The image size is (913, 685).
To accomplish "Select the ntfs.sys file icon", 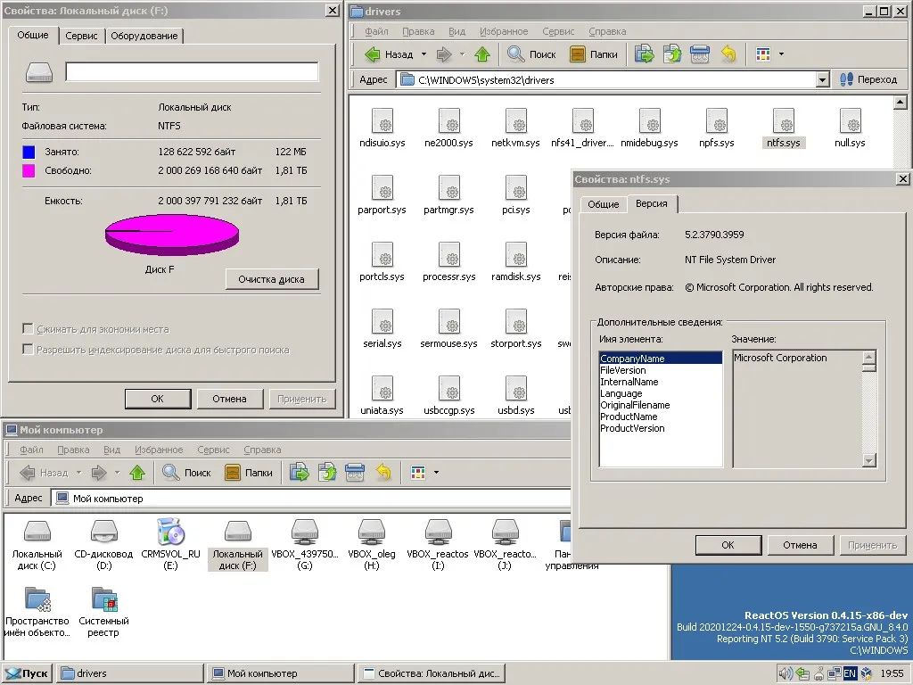I will pos(783,124).
